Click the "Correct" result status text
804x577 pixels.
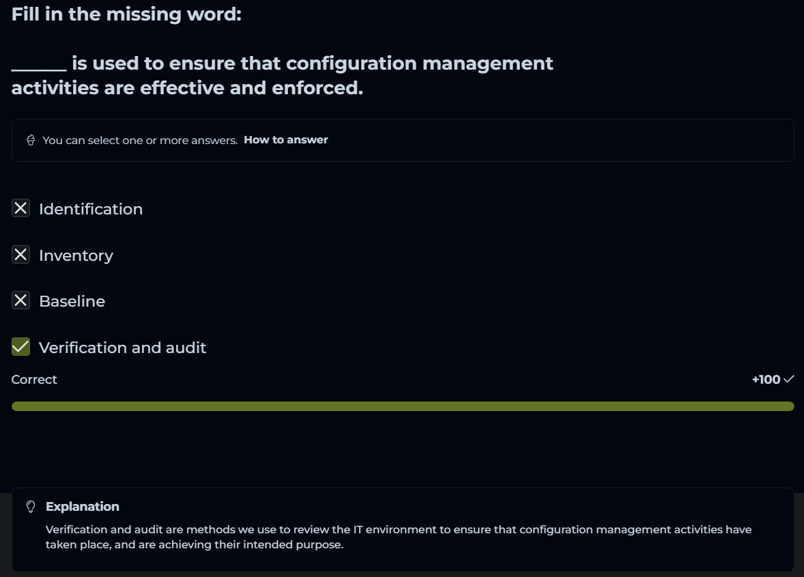[34, 380]
